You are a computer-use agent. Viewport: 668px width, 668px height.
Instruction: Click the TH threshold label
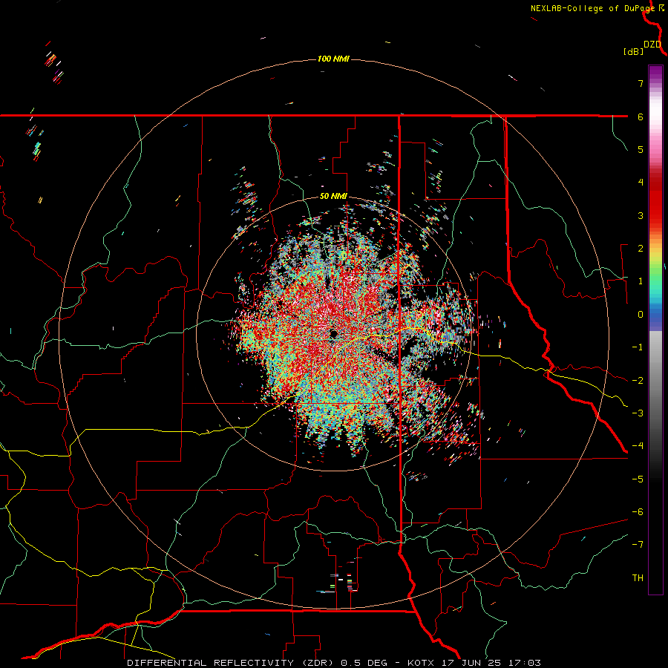coord(638,578)
